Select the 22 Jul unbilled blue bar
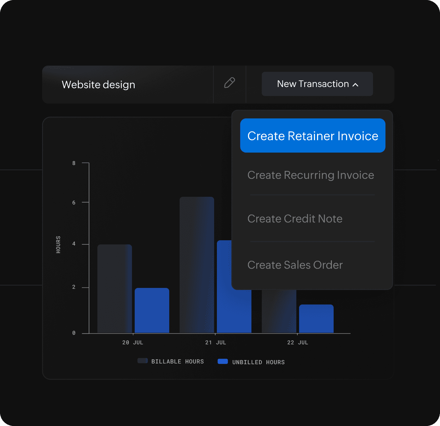Image resolution: width=440 pixels, height=426 pixels. point(316,319)
